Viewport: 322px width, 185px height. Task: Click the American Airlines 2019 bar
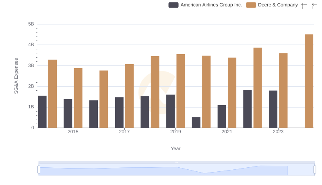[170, 111]
